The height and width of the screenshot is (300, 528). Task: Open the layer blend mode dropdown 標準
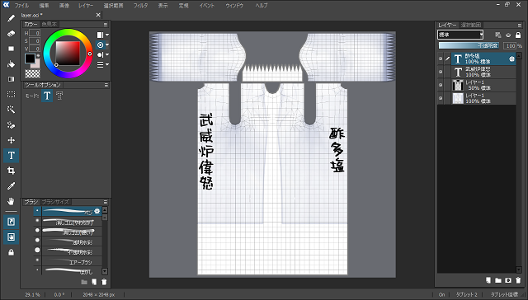tap(460, 35)
